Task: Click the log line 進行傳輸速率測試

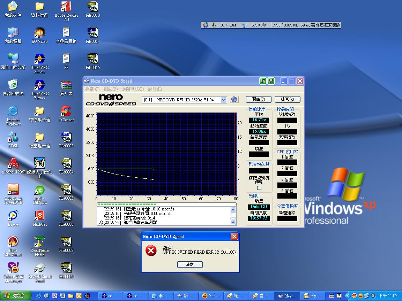Action: [140, 222]
